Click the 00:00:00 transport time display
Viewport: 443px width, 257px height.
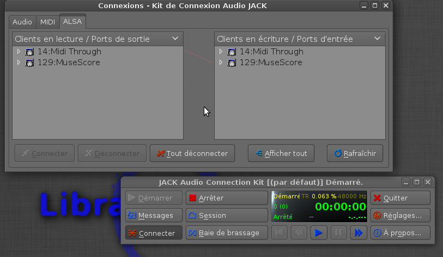341,206
